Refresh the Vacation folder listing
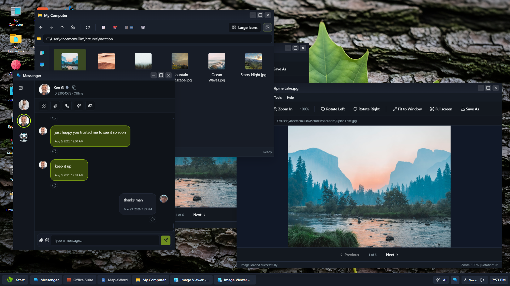510x286 pixels. click(x=88, y=28)
